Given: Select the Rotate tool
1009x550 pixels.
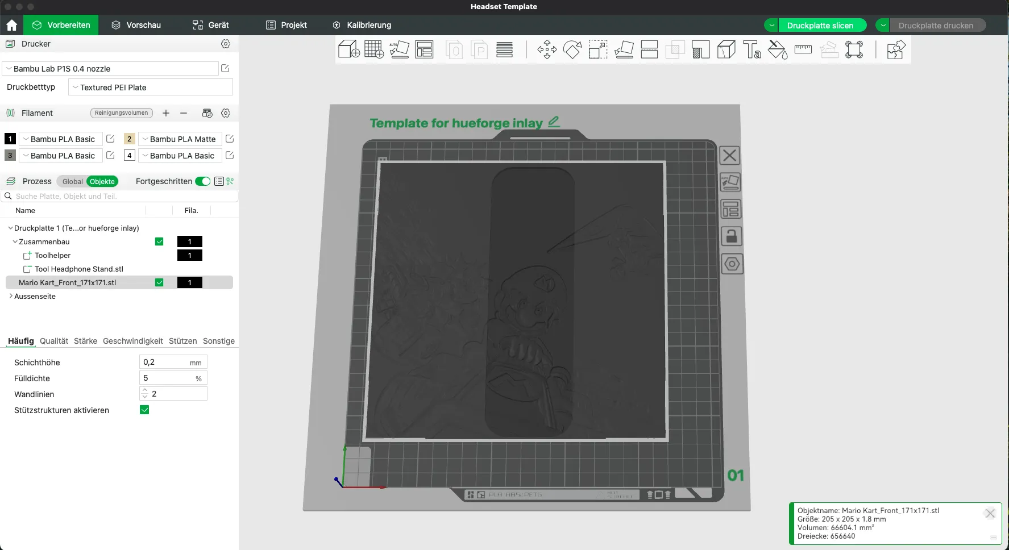Looking at the screenshot, I should [x=572, y=50].
